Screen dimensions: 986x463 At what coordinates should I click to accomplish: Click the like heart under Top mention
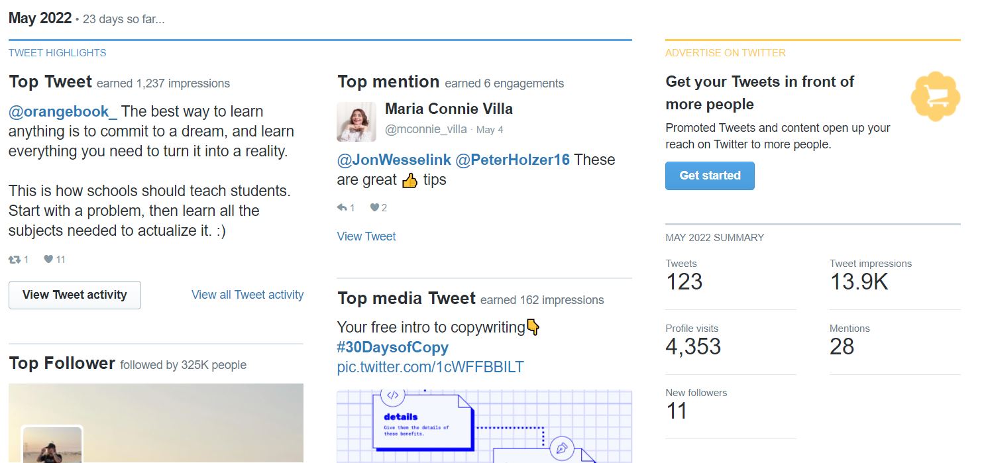click(x=374, y=208)
